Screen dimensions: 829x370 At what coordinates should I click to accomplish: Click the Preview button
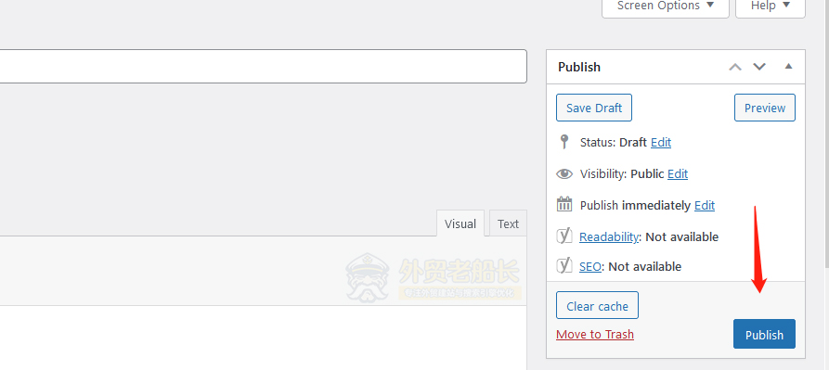[x=765, y=108]
